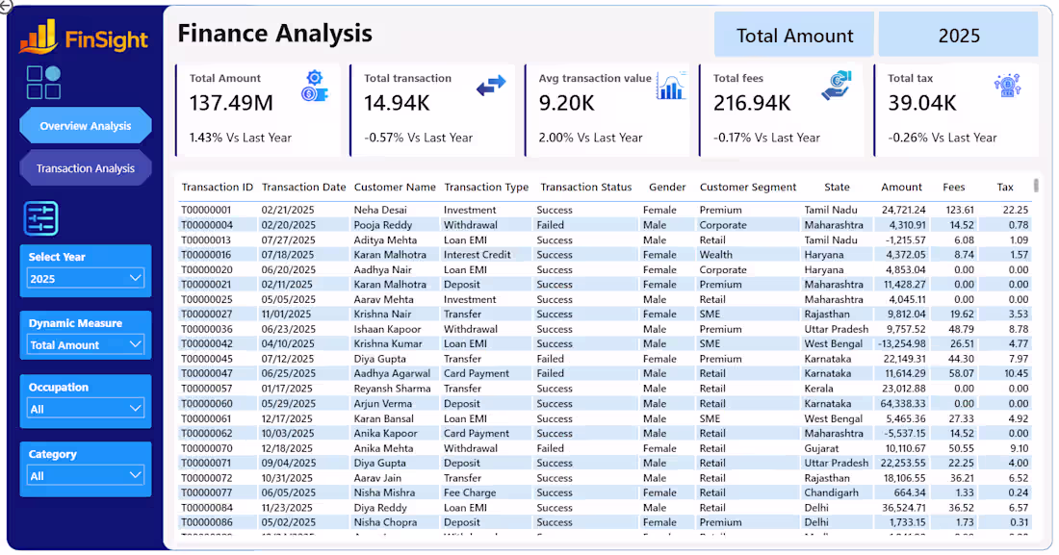Viewport: 1059px width, 555px height.
Task: Click the Total Amount header button
Action: [x=794, y=35]
